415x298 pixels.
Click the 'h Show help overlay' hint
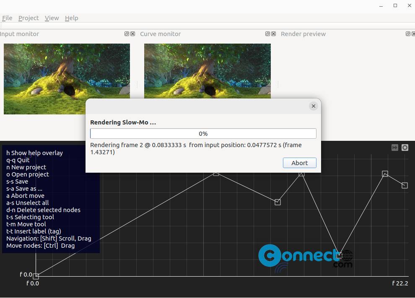34,153
